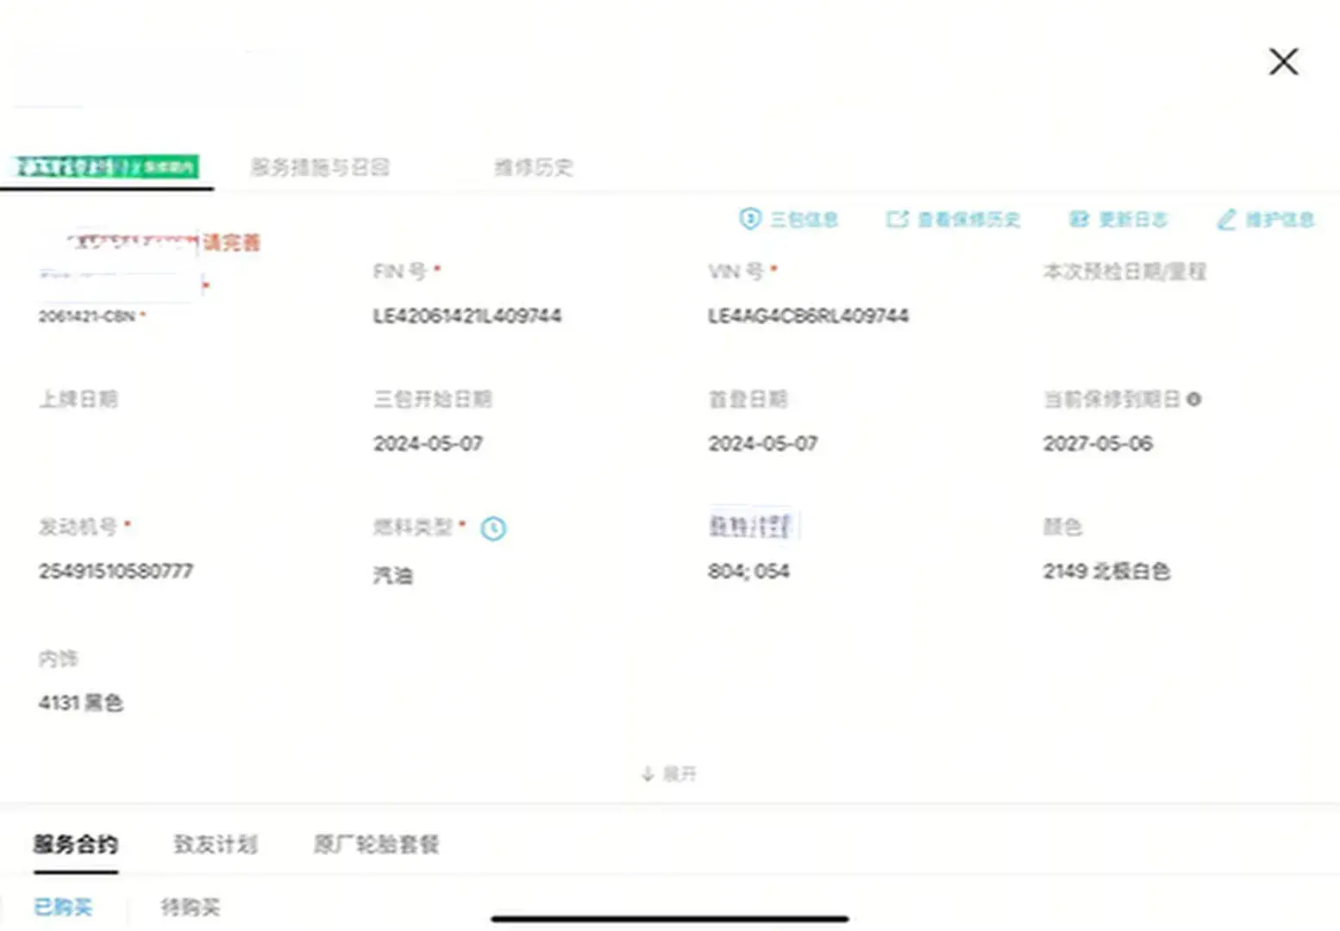Click the red 请完善 prompt text
The width and height of the screenshot is (1340, 931).
click(231, 242)
